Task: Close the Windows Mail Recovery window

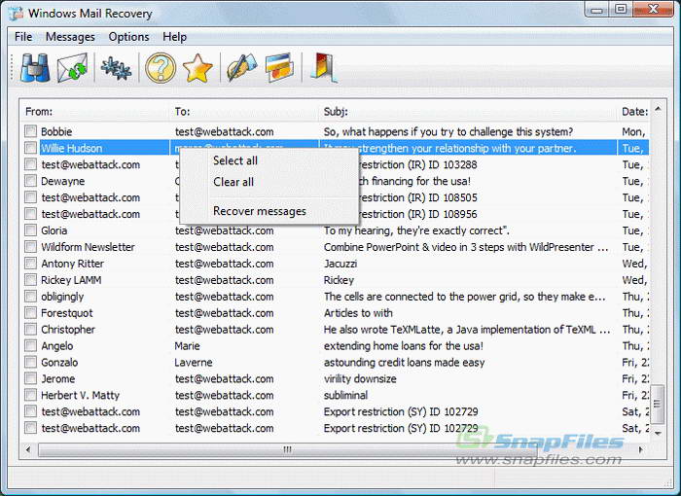Action: (x=653, y=10)
